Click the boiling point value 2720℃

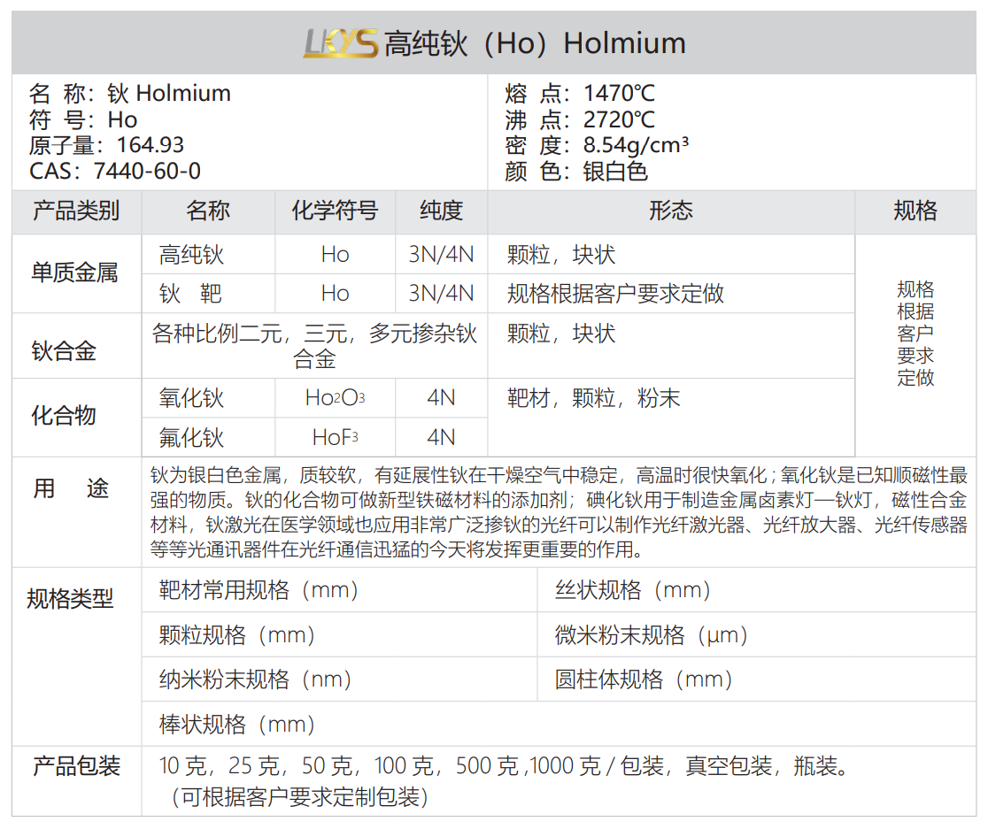tap(619, 119)
